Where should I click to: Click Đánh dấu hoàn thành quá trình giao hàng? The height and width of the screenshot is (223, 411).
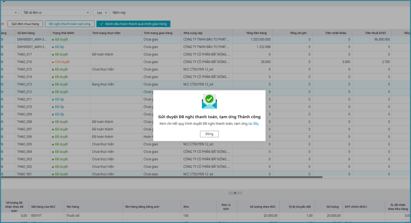[133, 24]
